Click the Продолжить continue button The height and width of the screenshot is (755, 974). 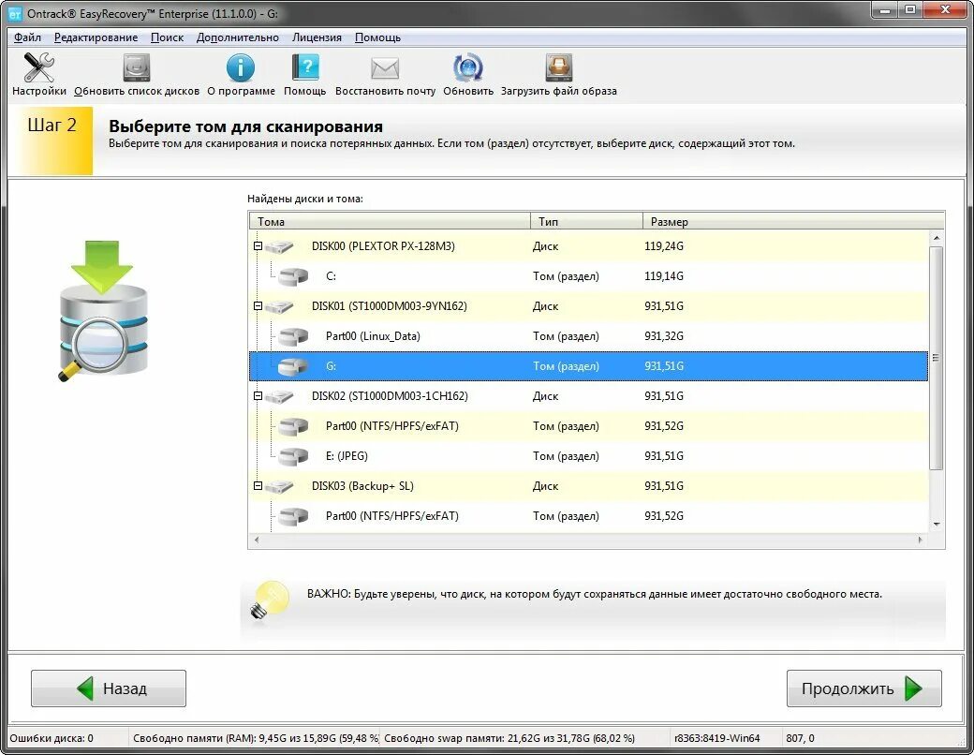864,688
